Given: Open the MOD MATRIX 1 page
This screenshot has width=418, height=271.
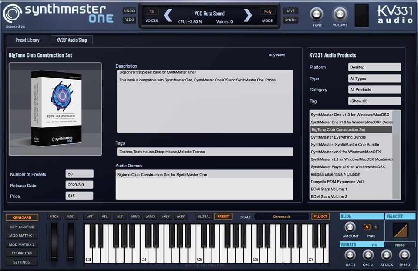Looking at the screenshot, I should pos(22,236).
